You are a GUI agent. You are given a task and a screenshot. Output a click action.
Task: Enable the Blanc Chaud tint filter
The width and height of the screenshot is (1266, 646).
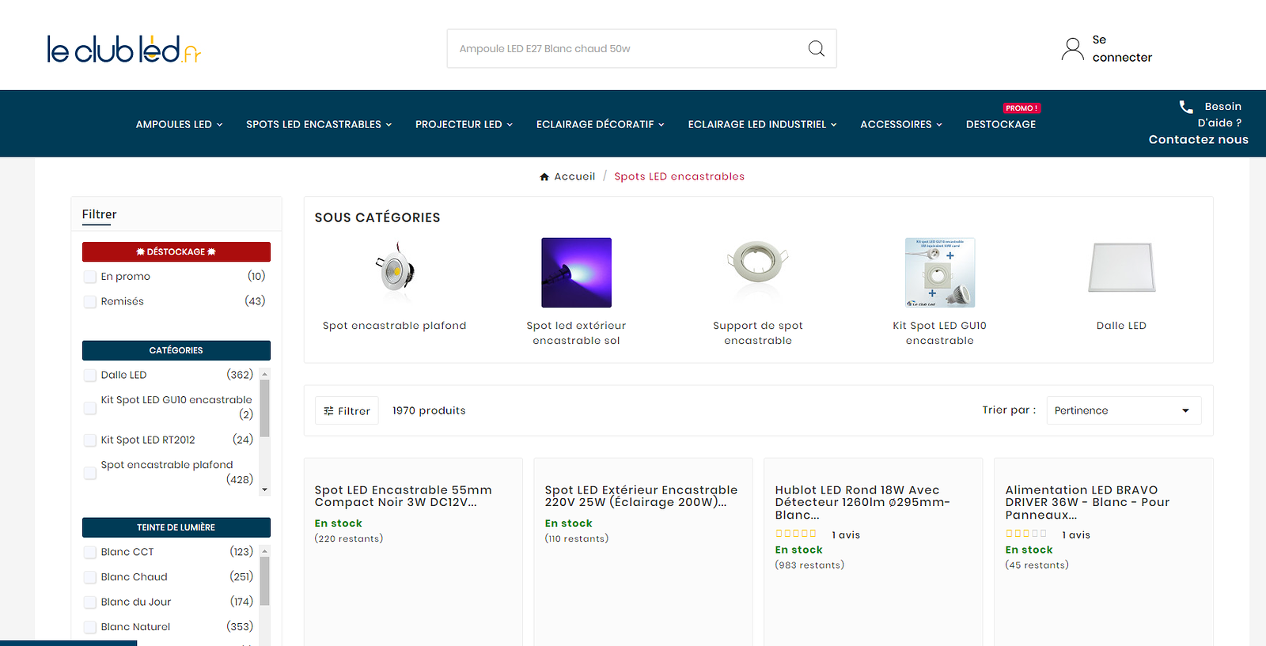point(90,577)
